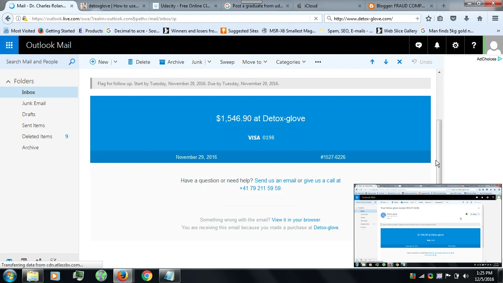Open more commands ellipsis in toolbar
This screenshot has width=503, height=283.
coord(318,62)
